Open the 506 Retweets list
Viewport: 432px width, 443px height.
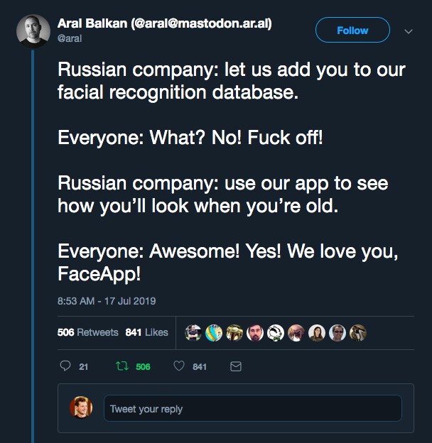click(87, 332)
